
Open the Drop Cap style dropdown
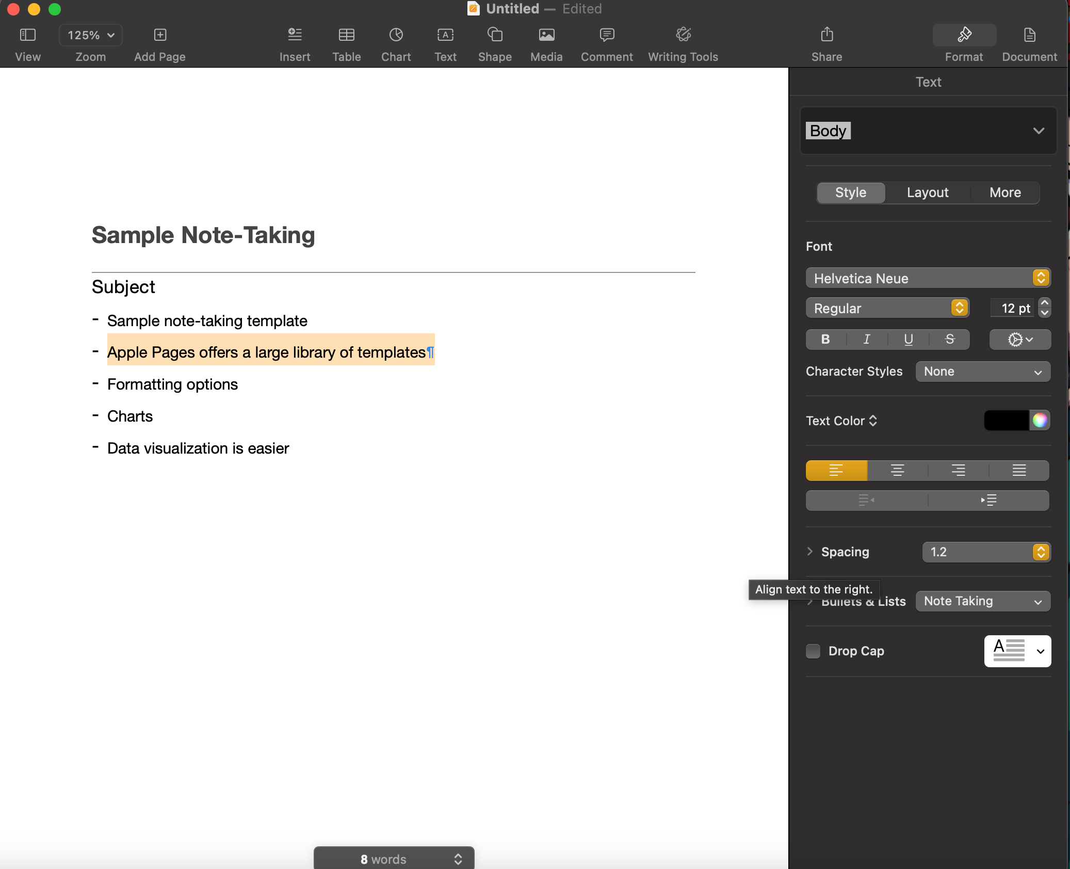point(1017,651)
